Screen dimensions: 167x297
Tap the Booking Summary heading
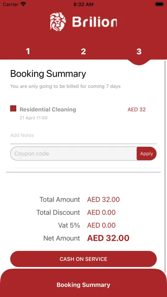[x=48, y=74]
